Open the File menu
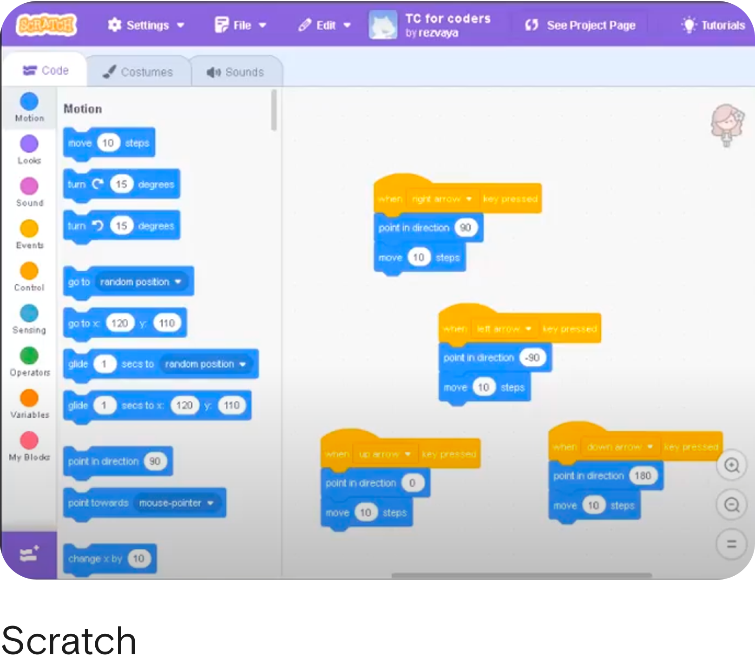 tap(240, 25)
